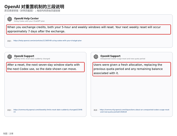
Task: Open the help.openai.com Codex article link
Action: pyautogui.click(x=48, y=41)
